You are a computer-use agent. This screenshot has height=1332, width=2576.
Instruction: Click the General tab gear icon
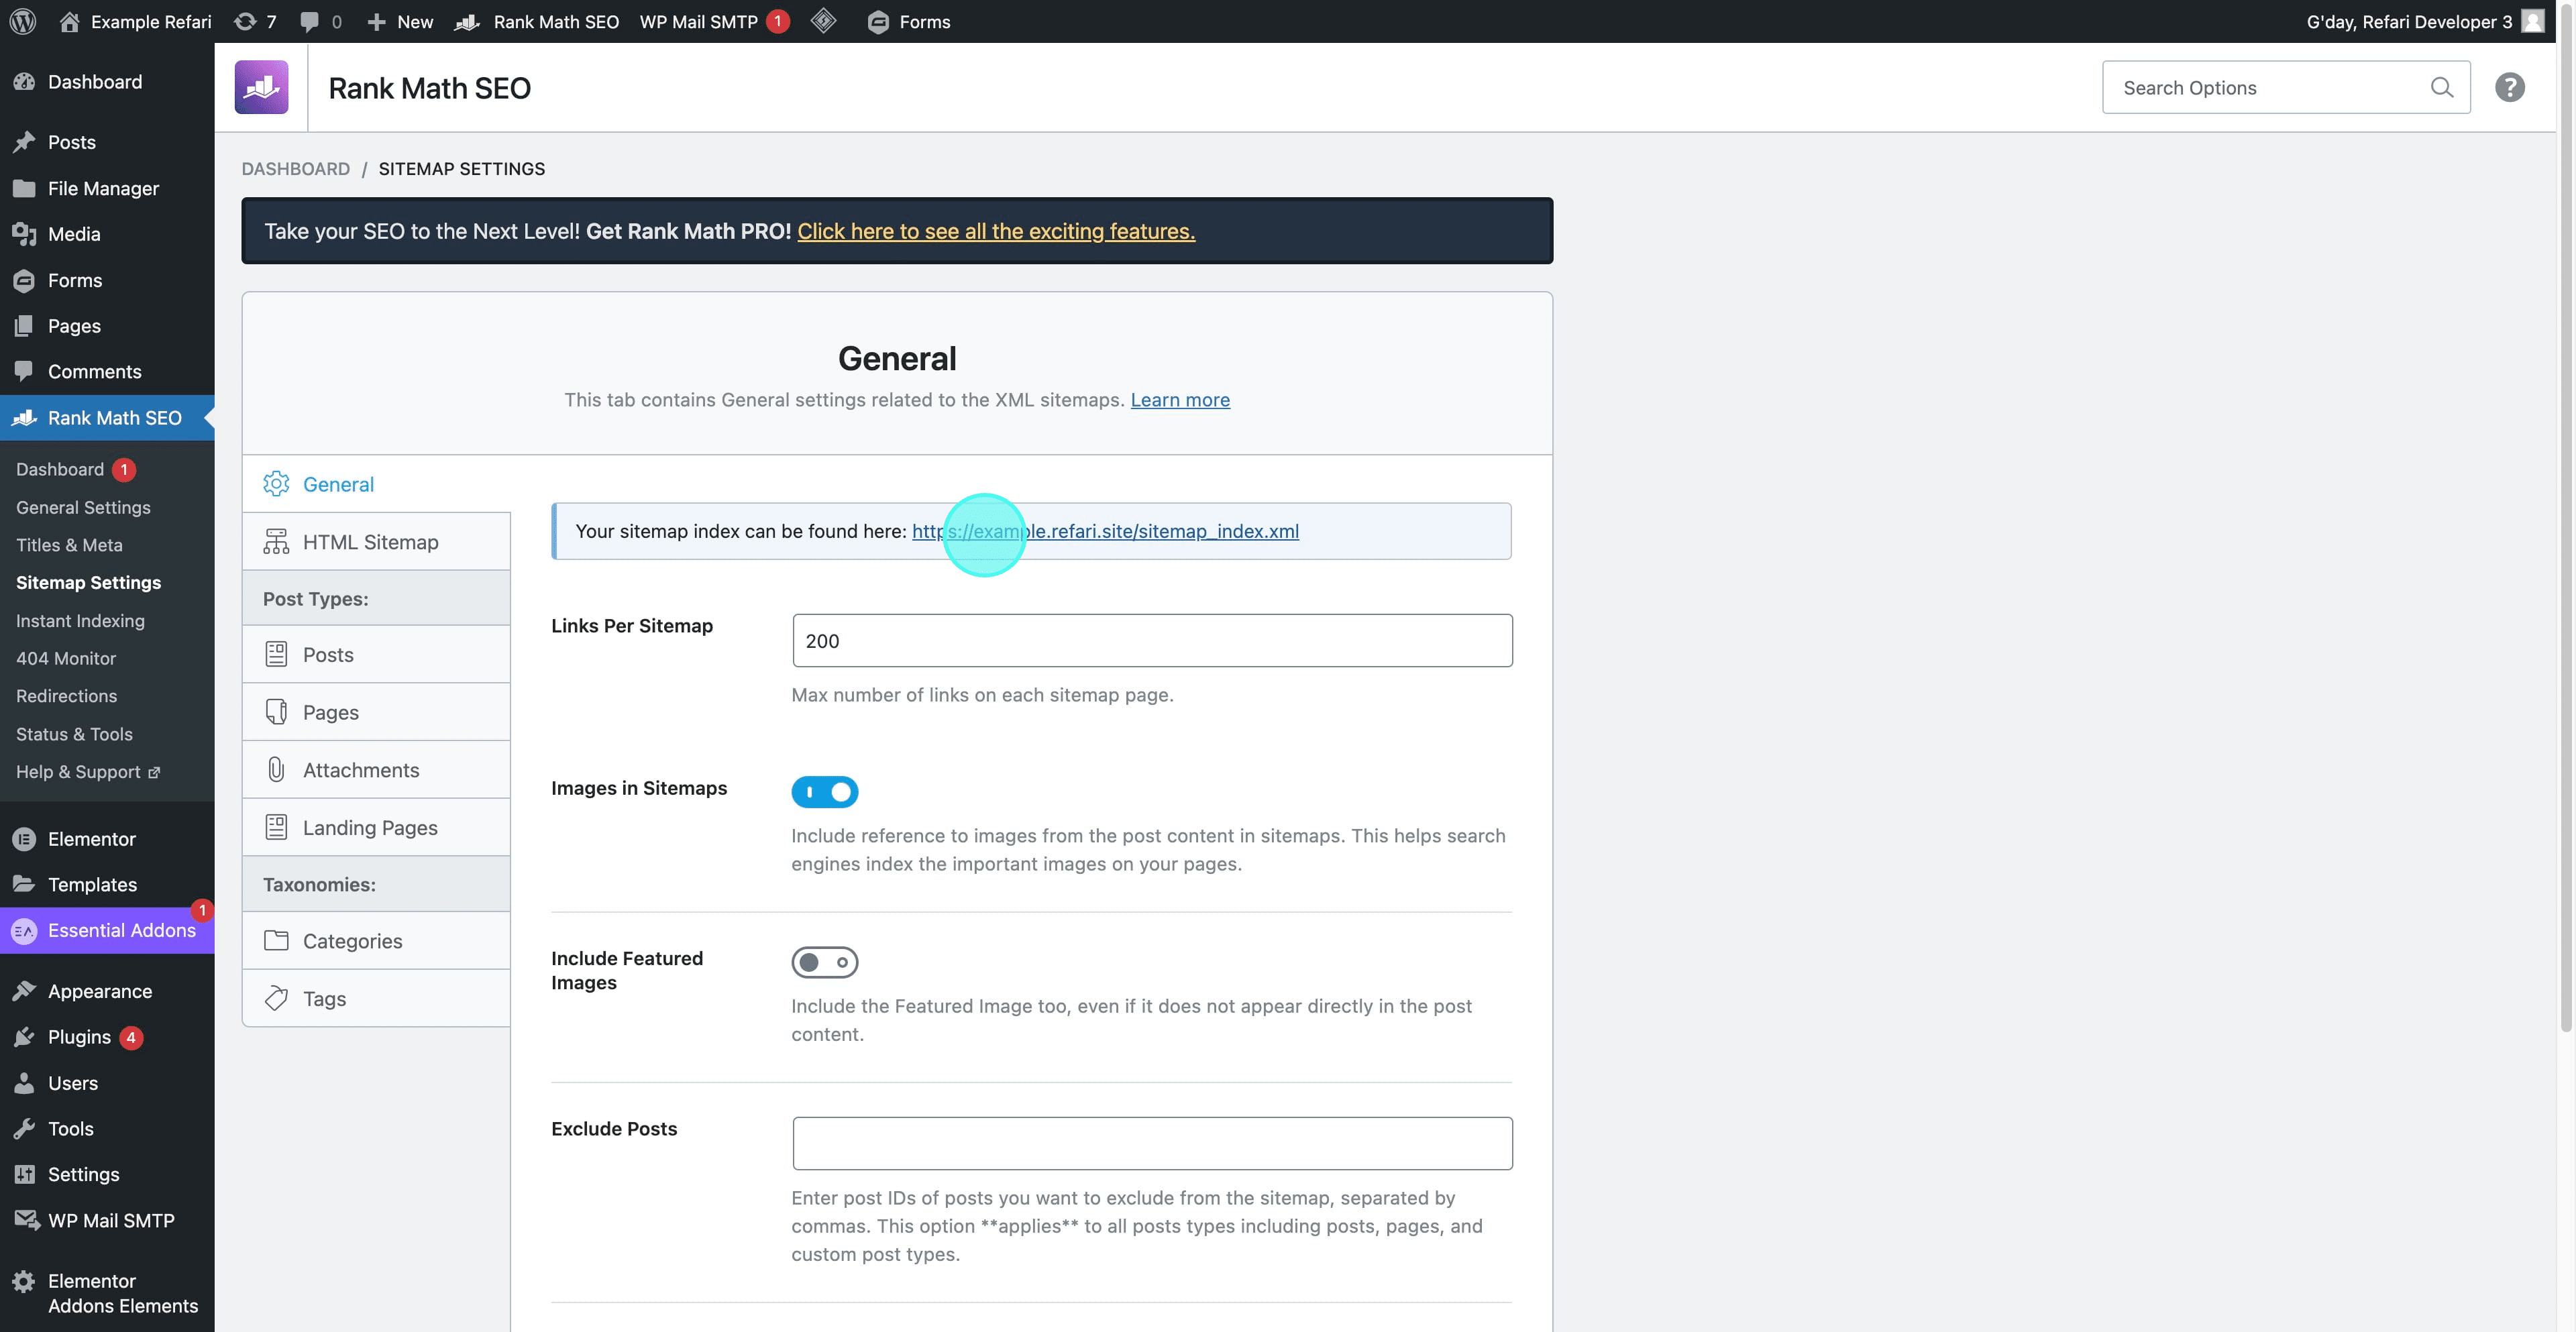tap(276, 484)
